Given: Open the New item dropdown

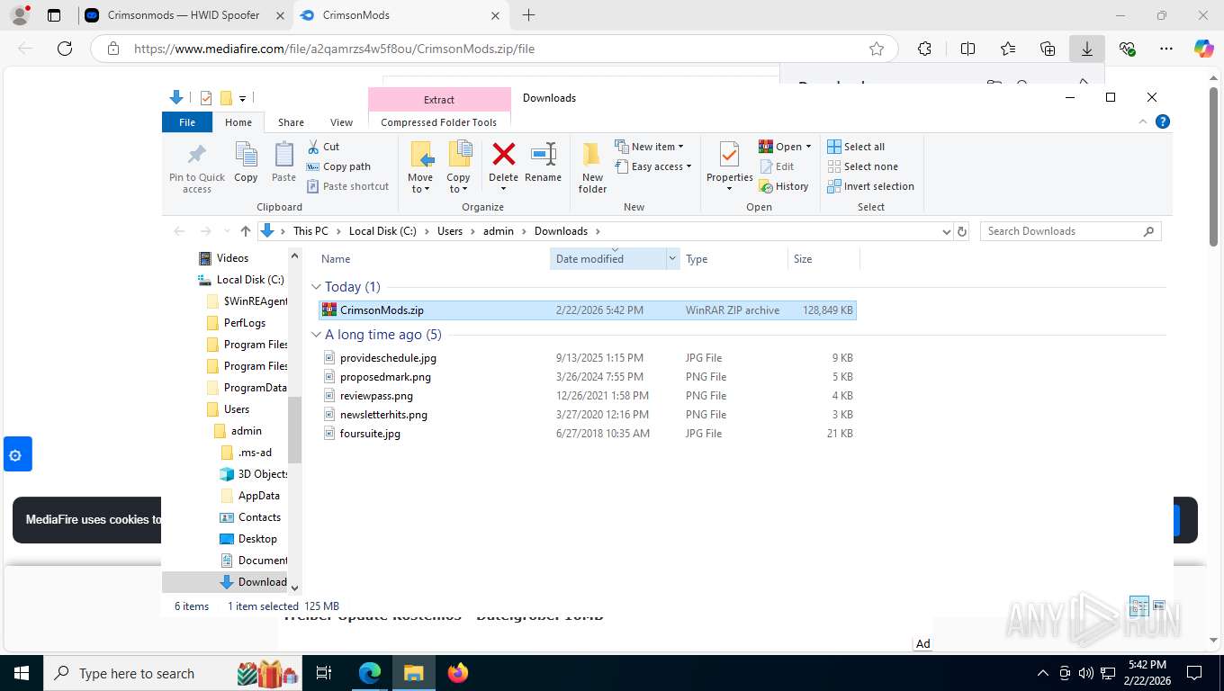Looking at the screenshot, I should 650,147.
